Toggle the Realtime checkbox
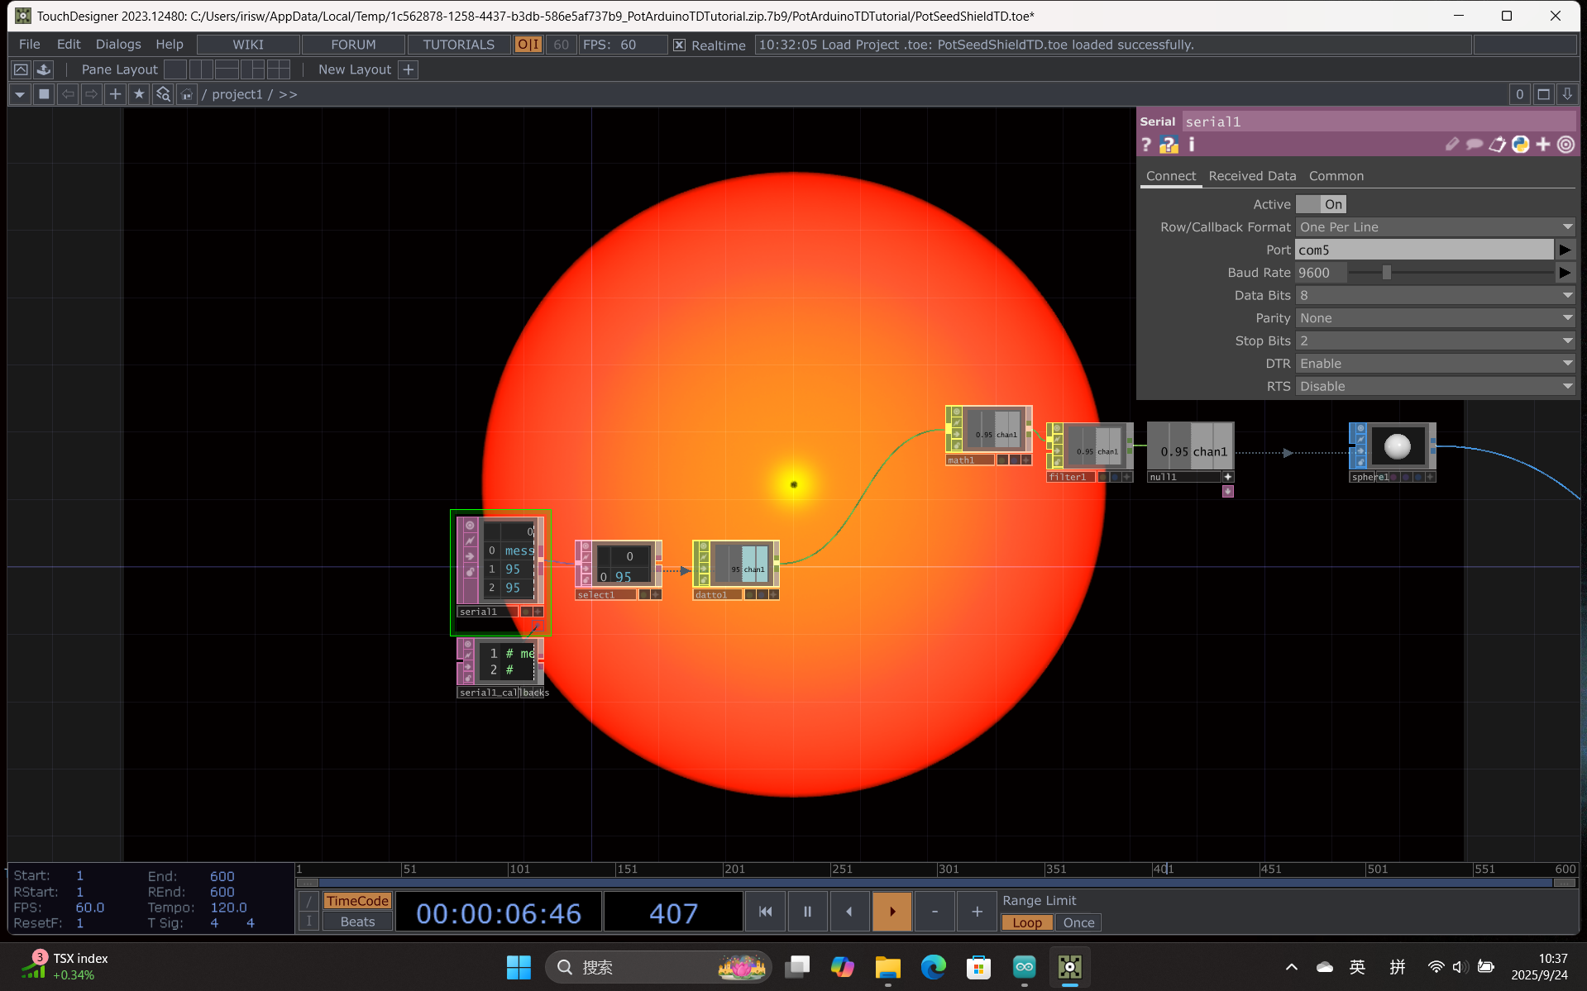This screenshot has width=1587, height=991. pyautogui.click(x=679, y=45)
